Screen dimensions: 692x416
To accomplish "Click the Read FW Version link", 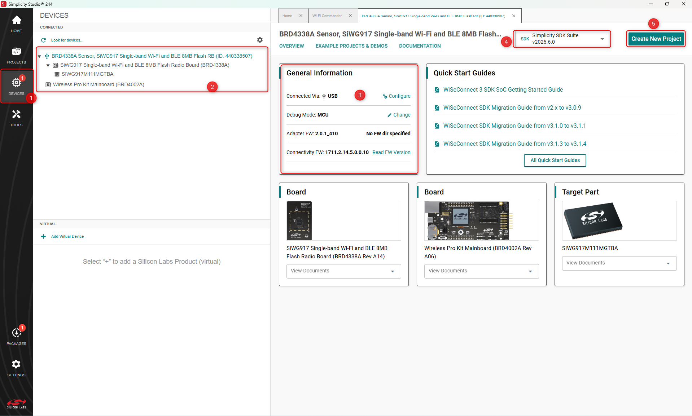I will click(x=391, y=152).
